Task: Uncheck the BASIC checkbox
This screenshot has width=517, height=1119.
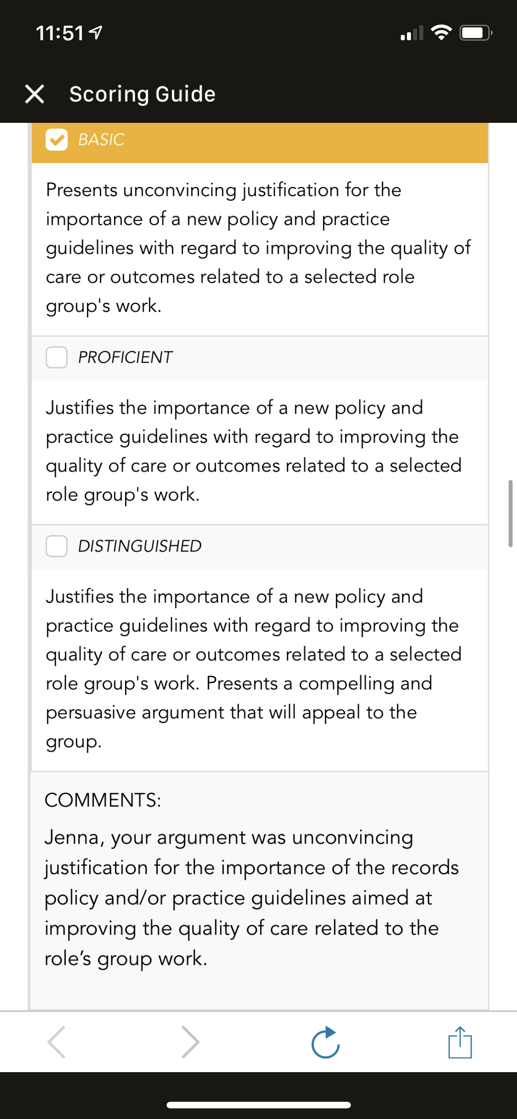Action: (x=57, y=140)
